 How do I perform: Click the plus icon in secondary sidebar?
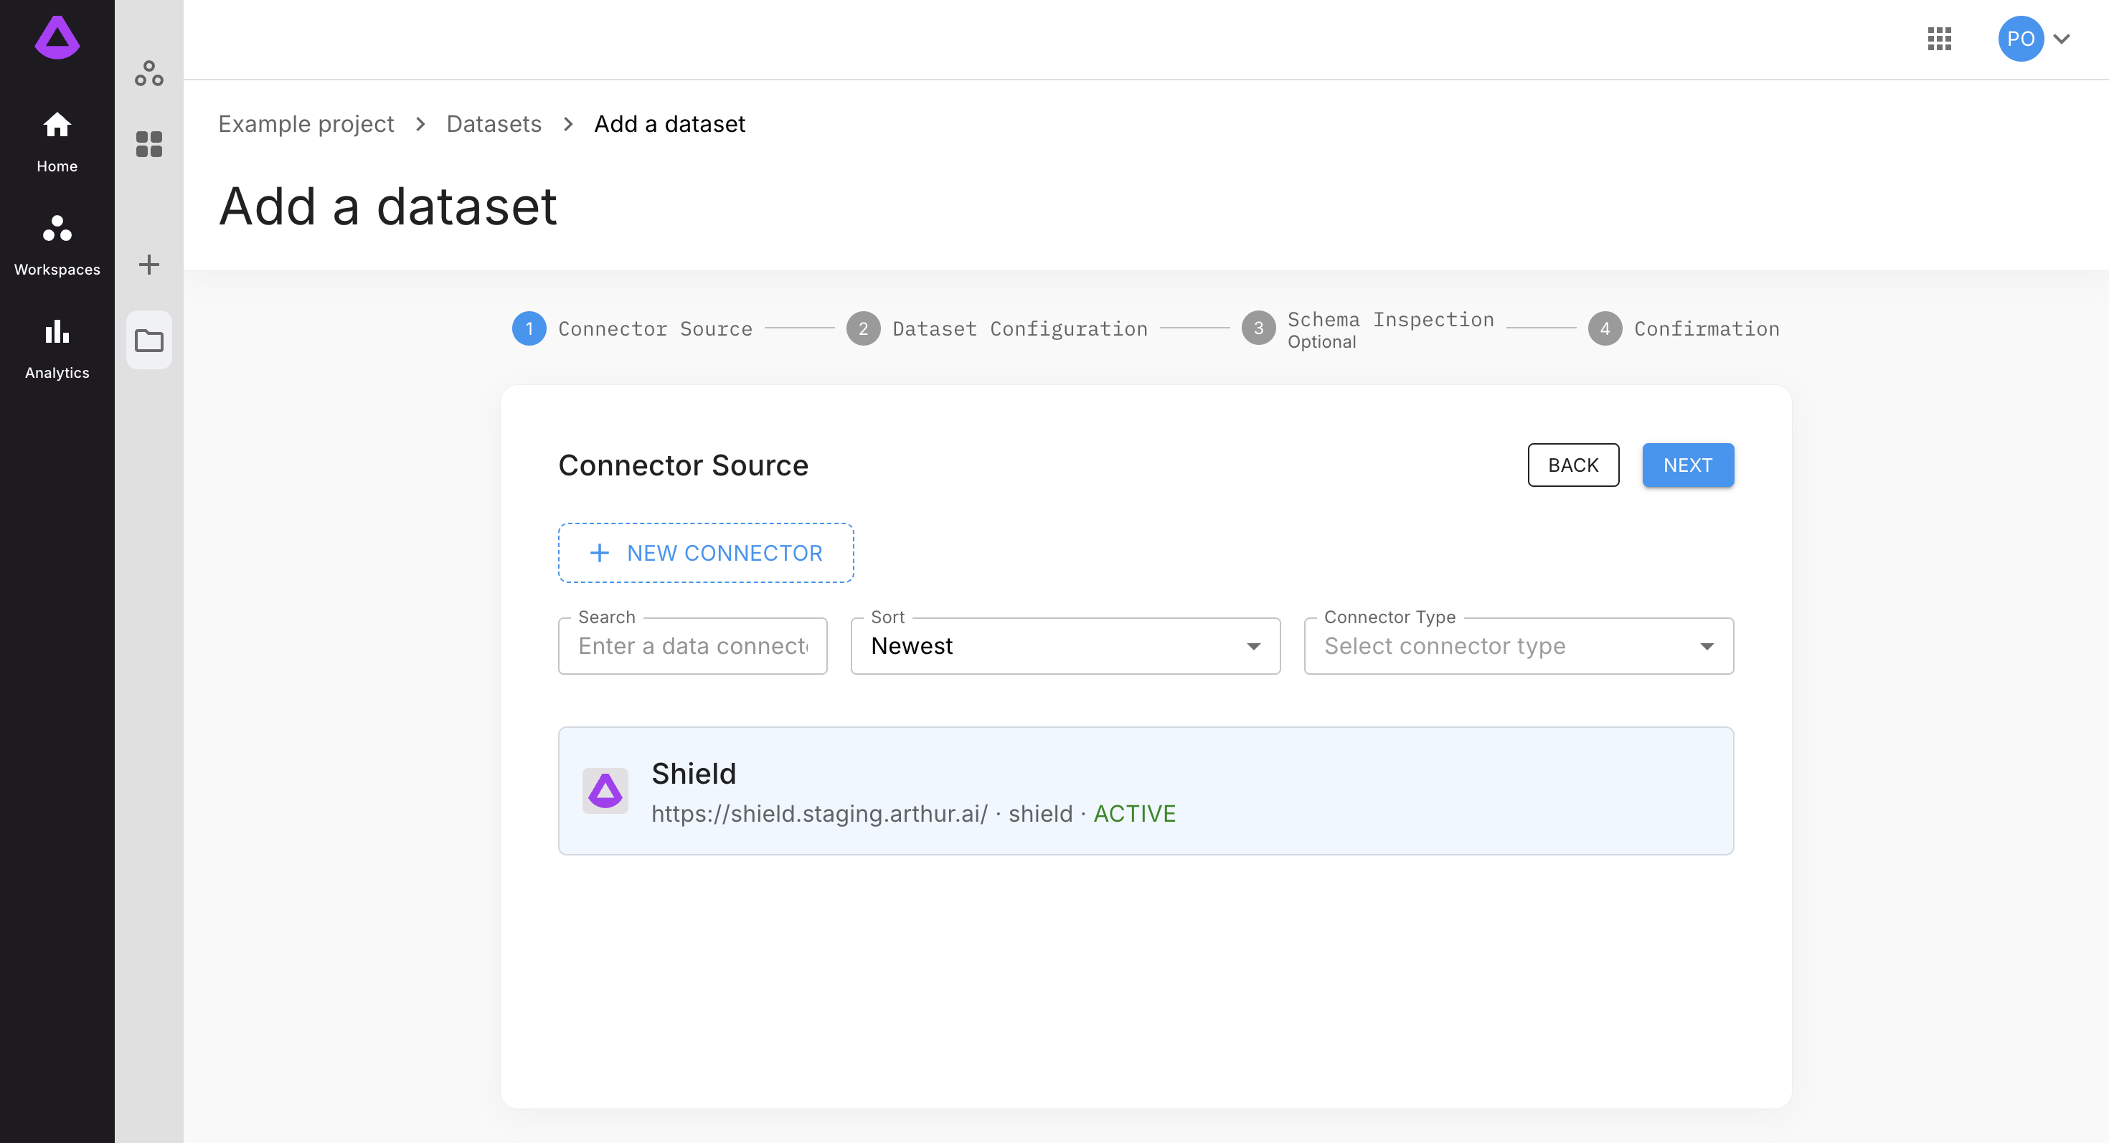click(x=149, y=265)
